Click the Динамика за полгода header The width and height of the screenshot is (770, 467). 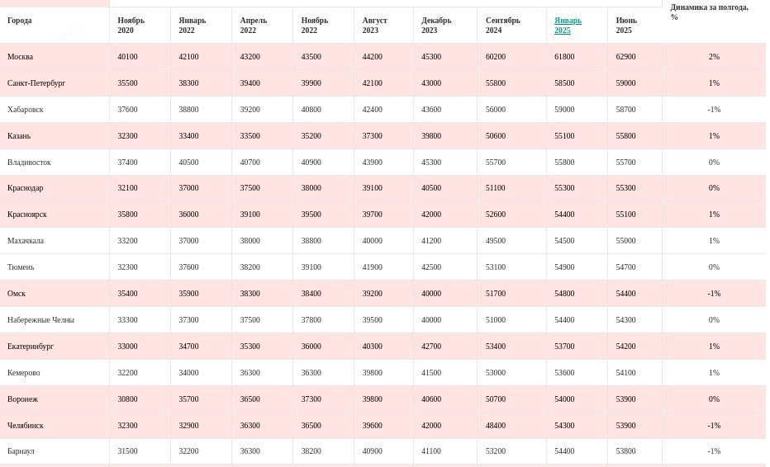coord(709,12)
